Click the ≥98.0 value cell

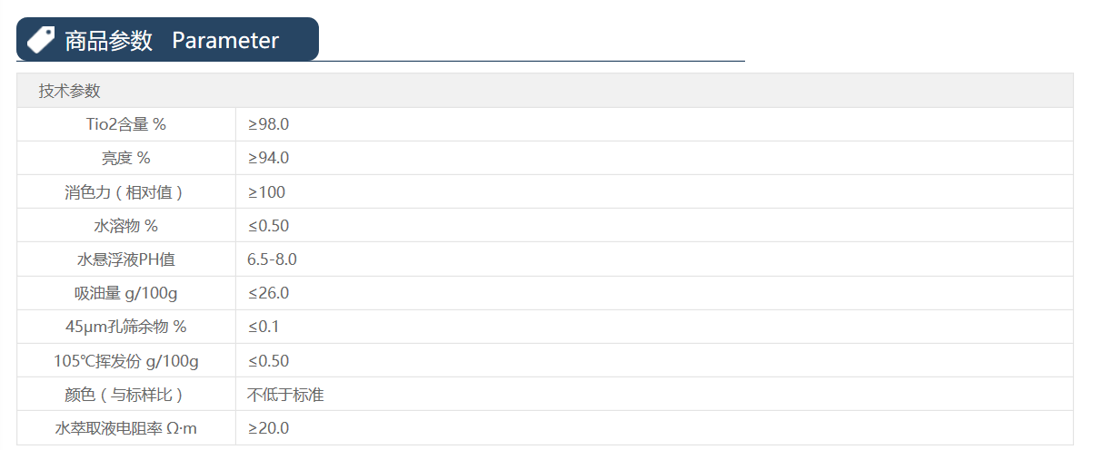pyautogui.click(x=268, y=124)
